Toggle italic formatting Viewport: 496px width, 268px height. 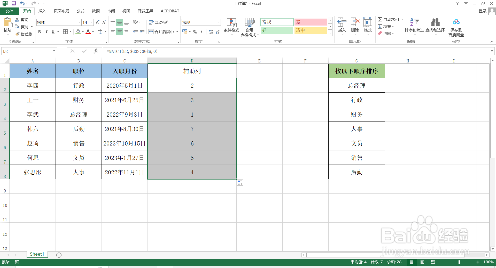46,32
